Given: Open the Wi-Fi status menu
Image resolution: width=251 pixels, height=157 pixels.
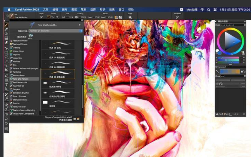Looking at the screenshot, I should pos(202,10).
